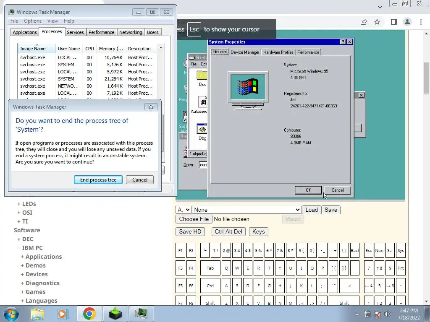430x322 pixels.
Task: Click the Keys button
Action: [x=258, y=231]
